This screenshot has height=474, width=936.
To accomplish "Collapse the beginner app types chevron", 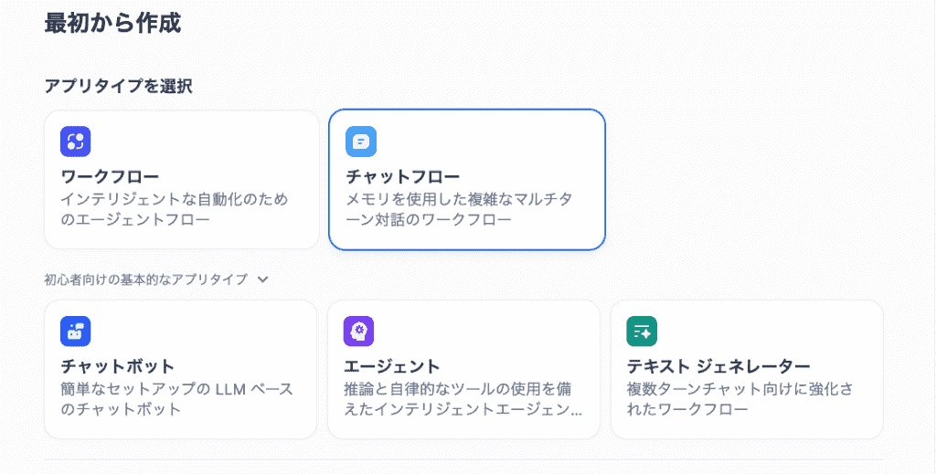I will point(263,279).
